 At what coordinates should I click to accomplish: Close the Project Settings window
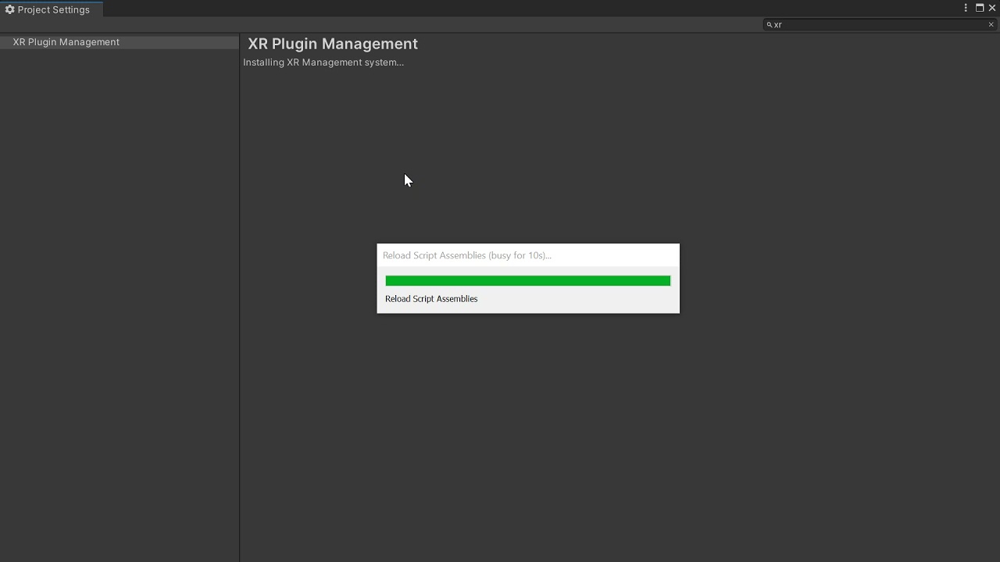(x=992, y=8)
